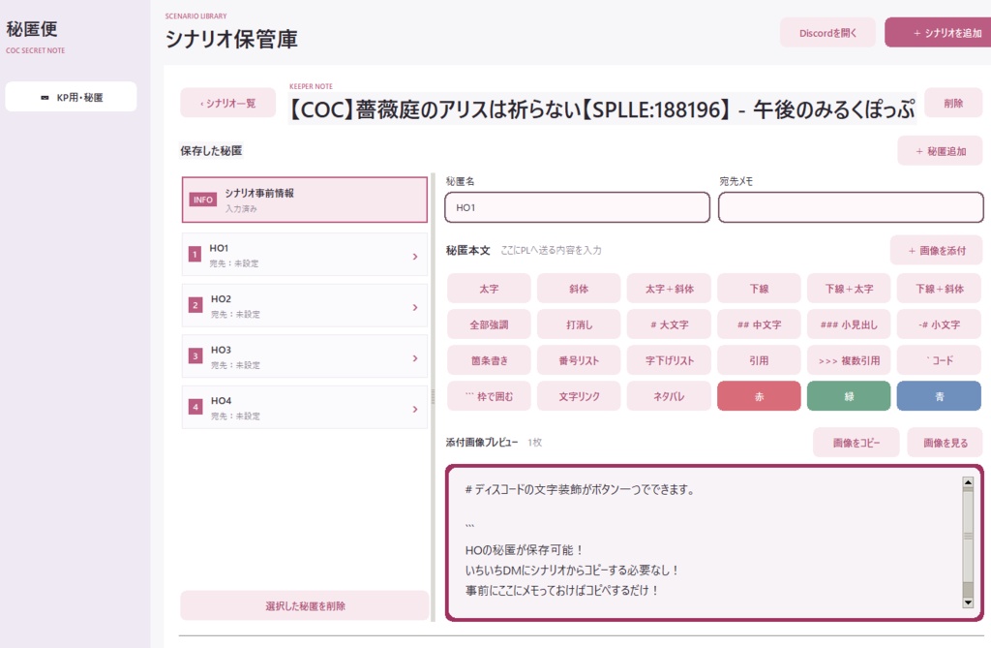Image resolution: width=991 pixels, height=648 pixels.
Task: Open the KP用・秘匿 sidebar item
Action: pos(71,97)
